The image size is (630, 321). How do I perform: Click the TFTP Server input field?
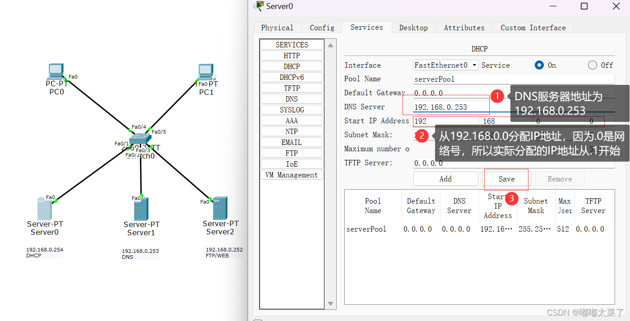click(x=514, y=163)
